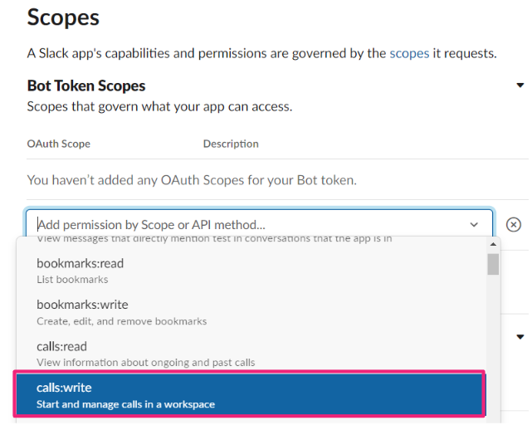This screenshot has width=532, height=430.
Task: Click the empty scrollbar track below the thumb
Action: pyautogui.click(x=493, y=348)
